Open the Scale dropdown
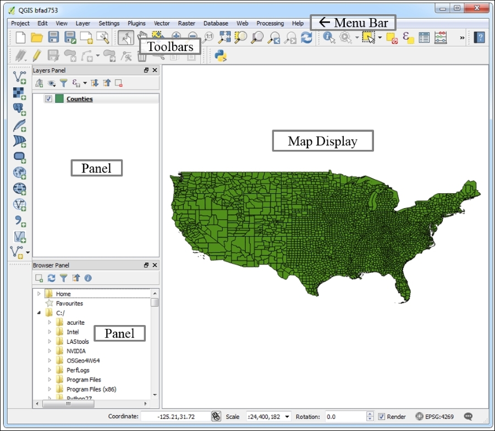The height and width of the screenshot is (431, 495). click(287, 417)
